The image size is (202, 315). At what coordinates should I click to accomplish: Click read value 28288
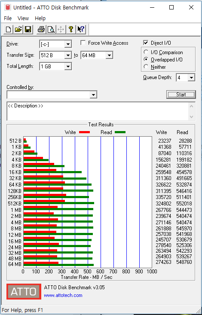(186, 141)
